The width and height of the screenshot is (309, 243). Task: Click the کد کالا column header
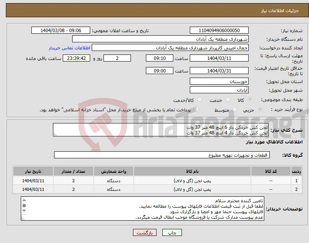(271, 171)
